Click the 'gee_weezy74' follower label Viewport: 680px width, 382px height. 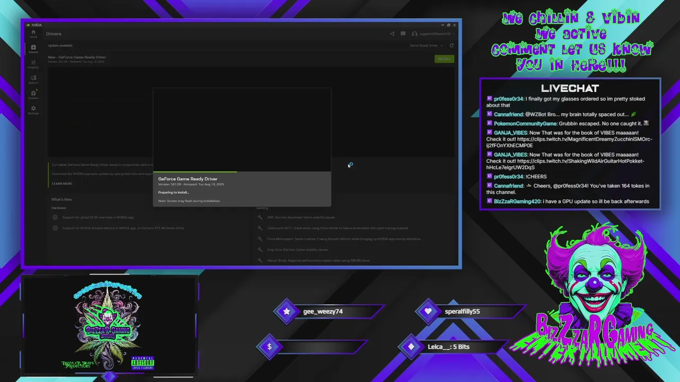coord(323,311)
